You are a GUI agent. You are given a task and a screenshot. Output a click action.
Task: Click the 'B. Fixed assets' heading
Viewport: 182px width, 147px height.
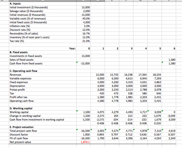click(19, 52)
